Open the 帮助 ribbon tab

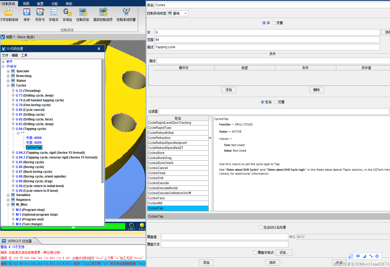(x=69, y=4)
